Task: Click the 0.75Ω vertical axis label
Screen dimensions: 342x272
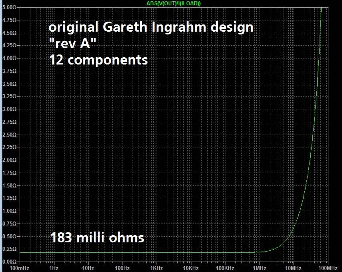Action: coord(9,224)
